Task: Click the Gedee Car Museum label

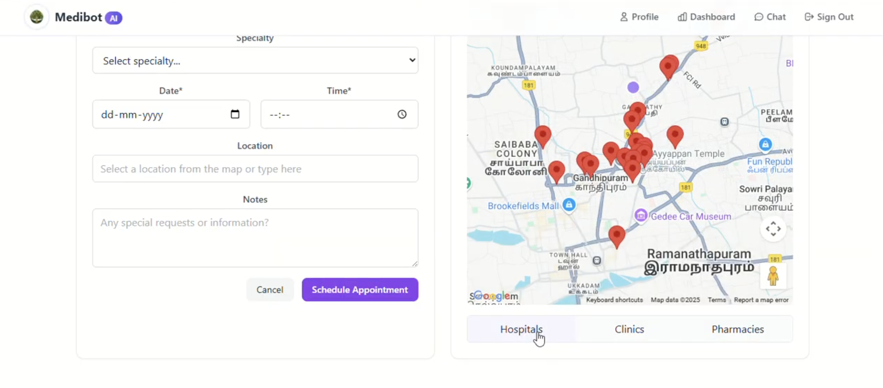Action: [691, 216]
